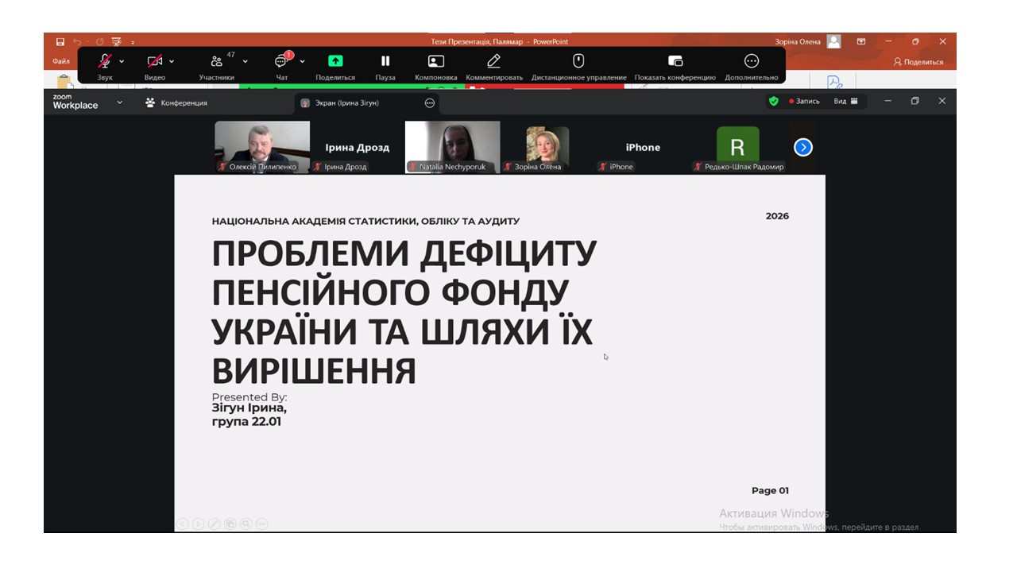The height and width of the screenshot is (572, 1017).
Task: Click the Комментировать annotate pencil icon
Action: coord(493,61)
